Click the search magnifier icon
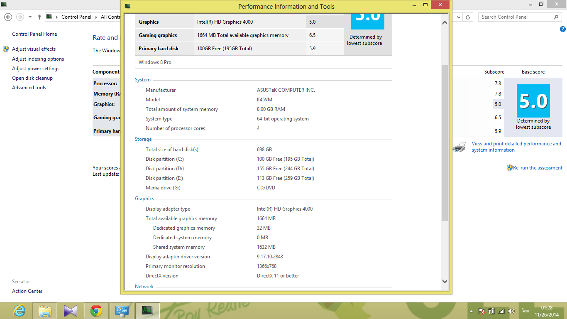Image resolution: width=567 pixels, height=319 pixels. 556,17
